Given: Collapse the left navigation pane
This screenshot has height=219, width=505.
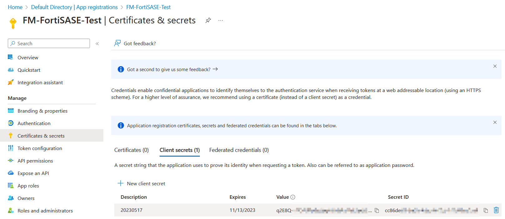Looking at the screenshot, I should tap(97, 43).
